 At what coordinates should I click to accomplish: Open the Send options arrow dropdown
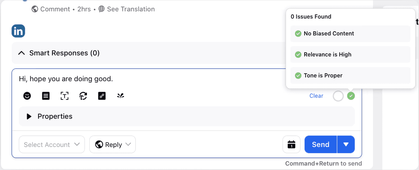[346, 144]
